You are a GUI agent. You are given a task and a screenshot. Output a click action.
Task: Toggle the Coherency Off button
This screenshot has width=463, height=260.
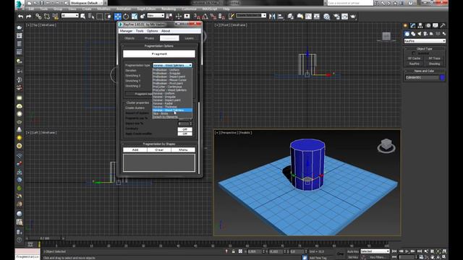pyautogui.click(x=185, y=129)
